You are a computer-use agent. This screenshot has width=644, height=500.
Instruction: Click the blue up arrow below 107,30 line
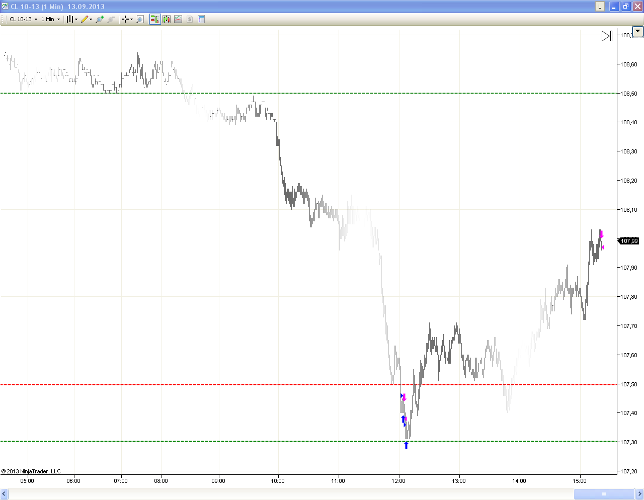coord(406,445)
